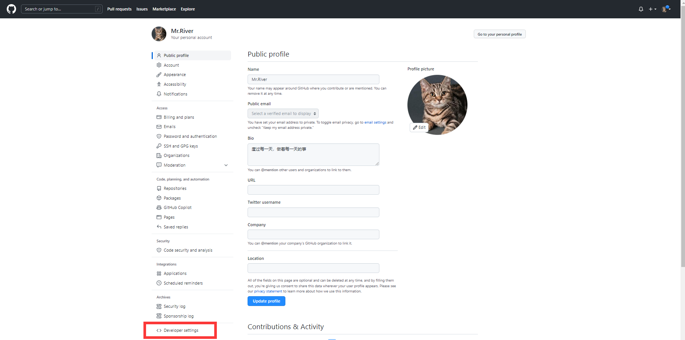Open the notifications bell icon
The width and height of the screenshot is (685, 340).
click(x=641, y=9)
